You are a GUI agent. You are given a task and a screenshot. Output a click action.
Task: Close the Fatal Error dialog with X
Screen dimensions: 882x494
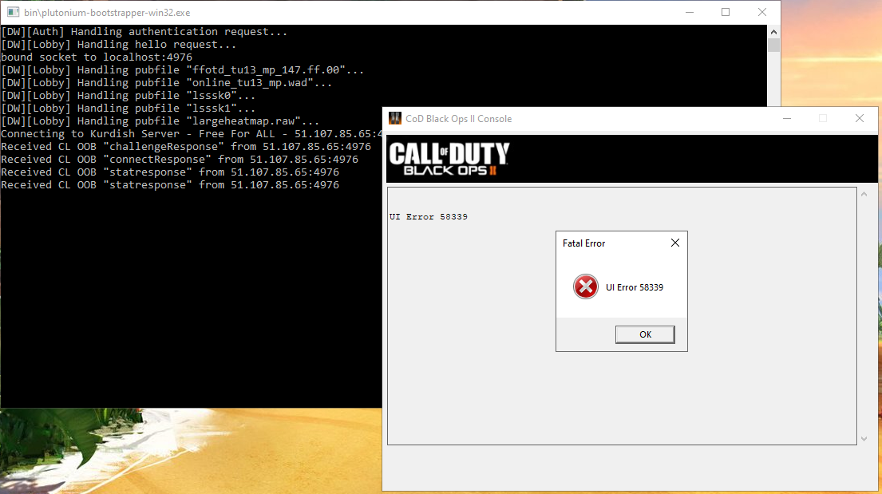click(674, 243)
